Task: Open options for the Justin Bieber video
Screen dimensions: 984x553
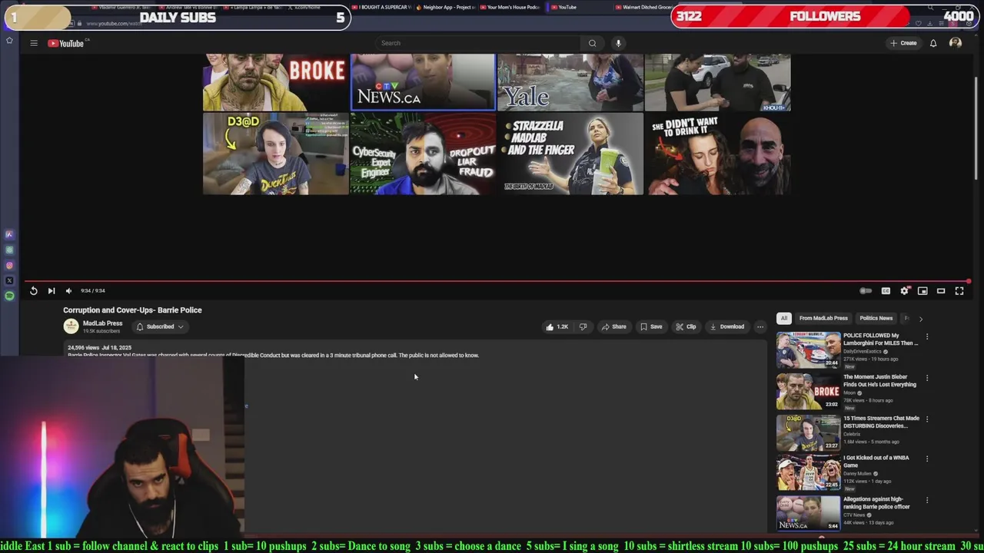Action: tap(927, 378)
